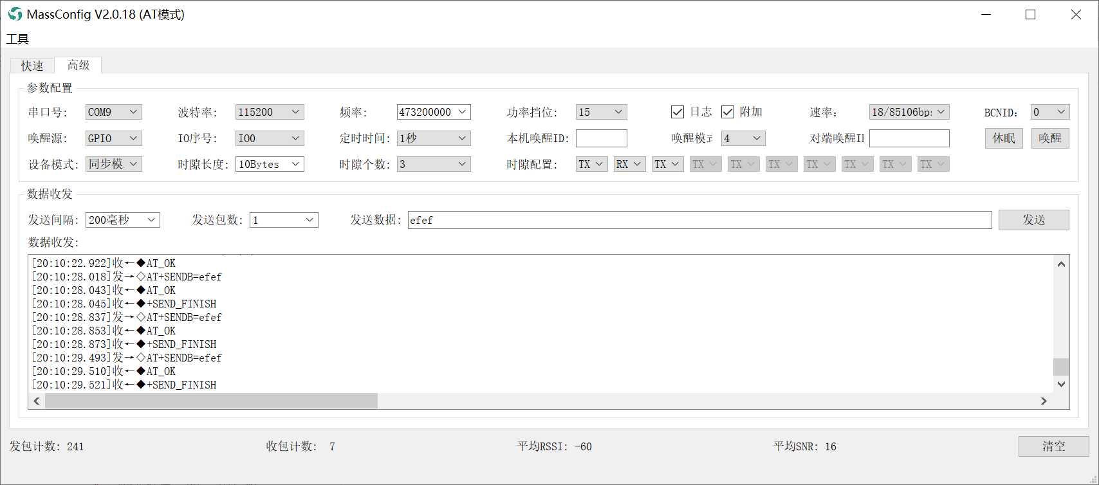The image size is (1099, 485).
Task: Click the log's horizontal scrollbar thumb
Action: [x=211, y=401]
